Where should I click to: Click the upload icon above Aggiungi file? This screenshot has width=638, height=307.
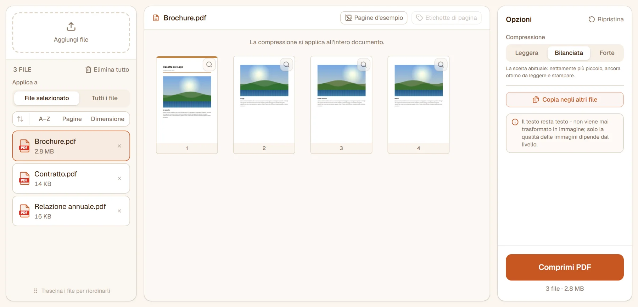coord(71,27)
